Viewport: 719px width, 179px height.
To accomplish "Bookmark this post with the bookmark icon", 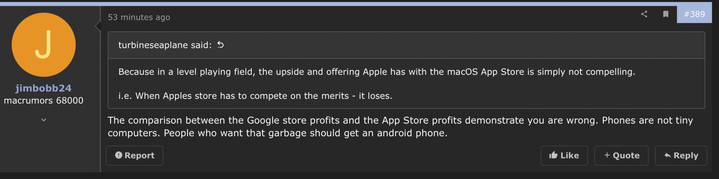I will pyautogui.click(x=666, y=14).
